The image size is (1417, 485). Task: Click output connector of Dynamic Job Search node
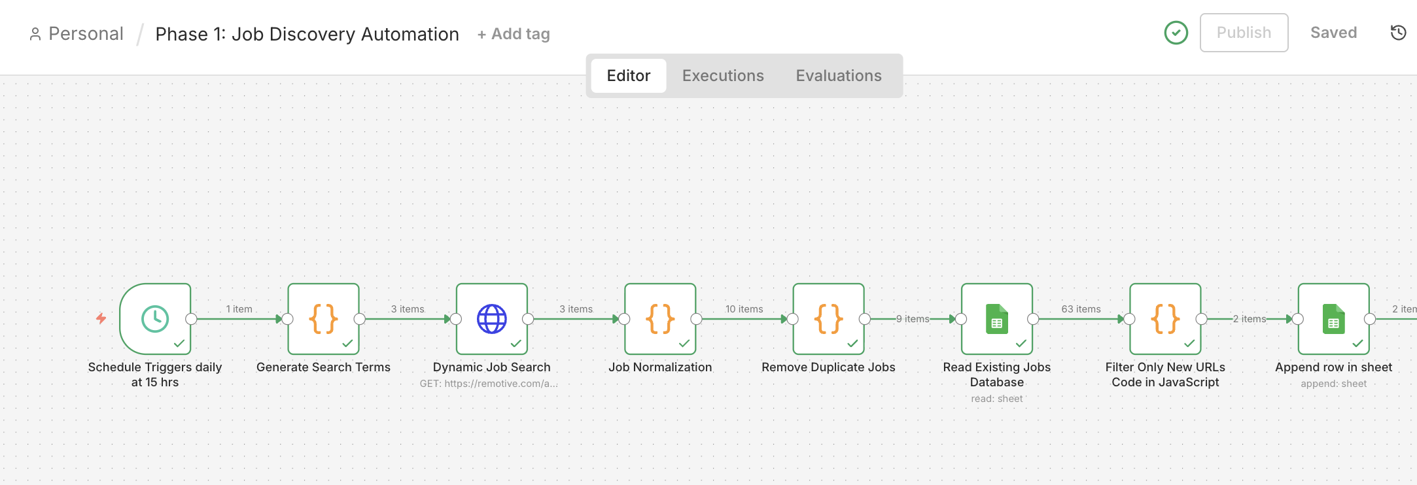528,319
